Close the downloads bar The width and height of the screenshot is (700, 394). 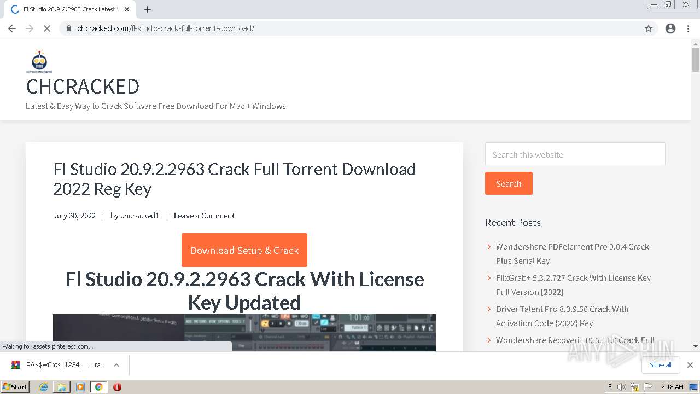click(690, 365)
